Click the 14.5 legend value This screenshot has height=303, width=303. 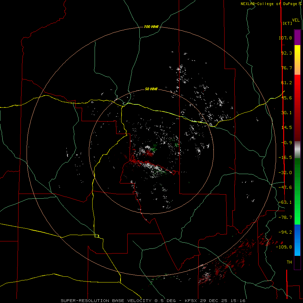[x=287, y=128]
